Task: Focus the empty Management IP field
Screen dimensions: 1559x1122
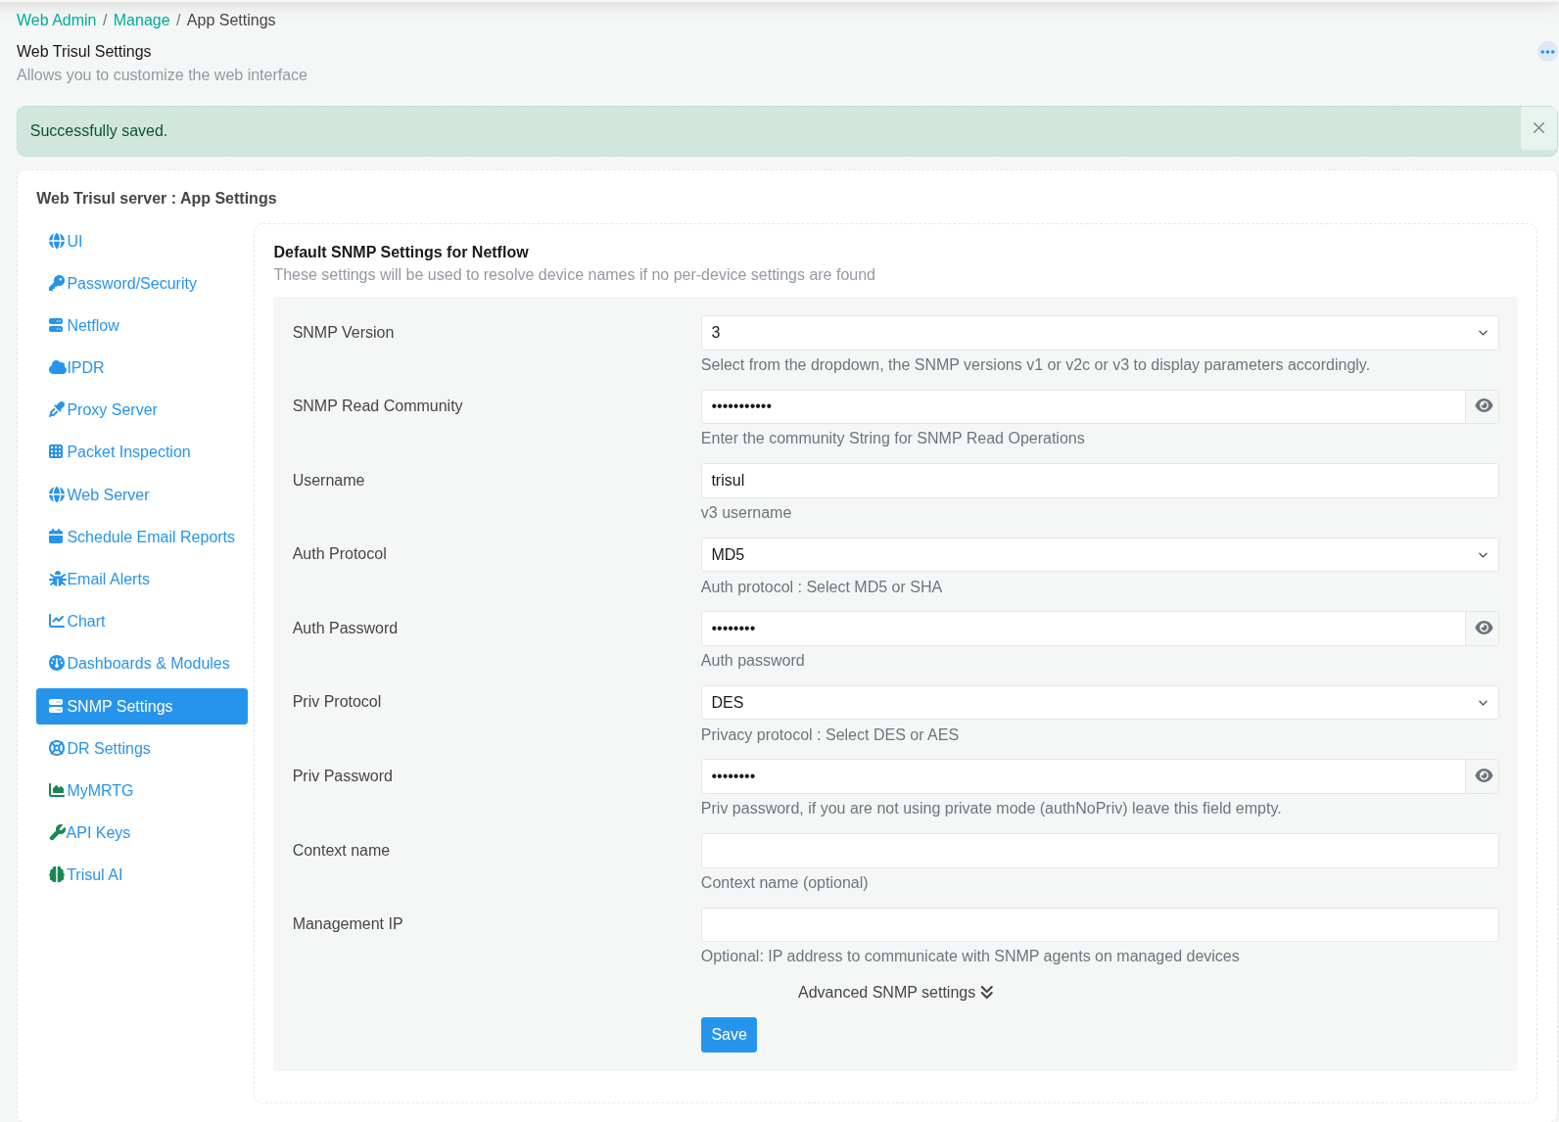Action: point(1100,924)
